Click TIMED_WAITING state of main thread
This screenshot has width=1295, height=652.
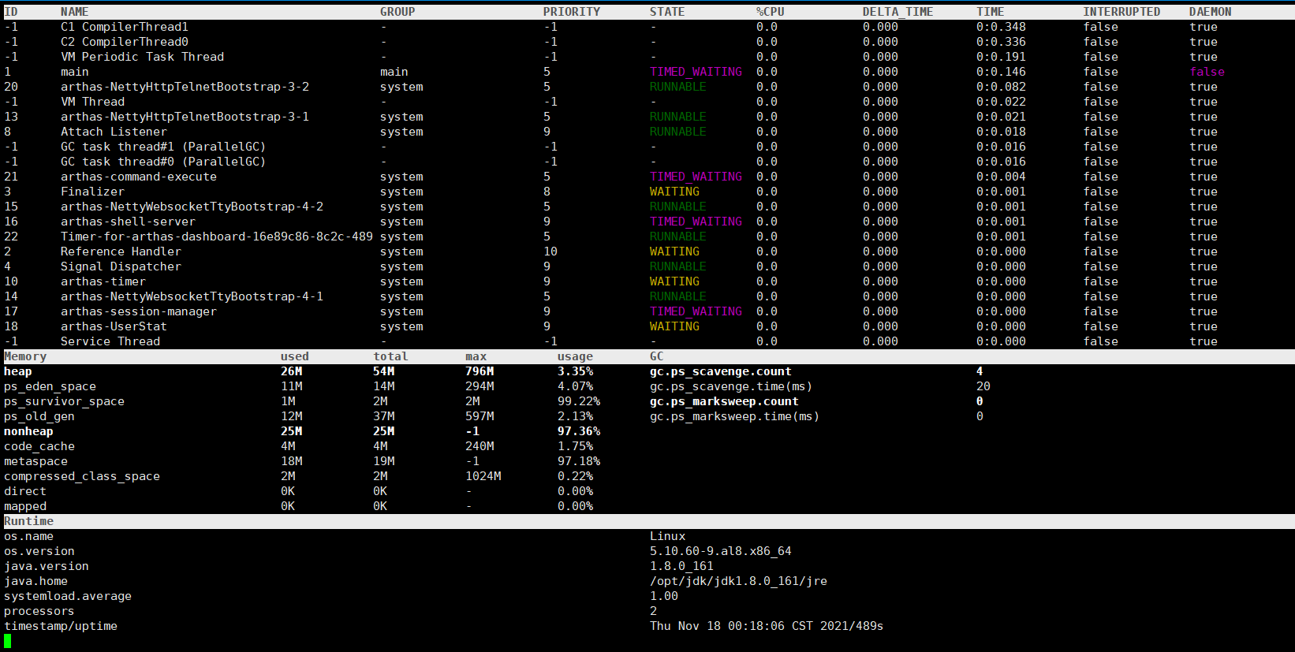click(696, 72)
